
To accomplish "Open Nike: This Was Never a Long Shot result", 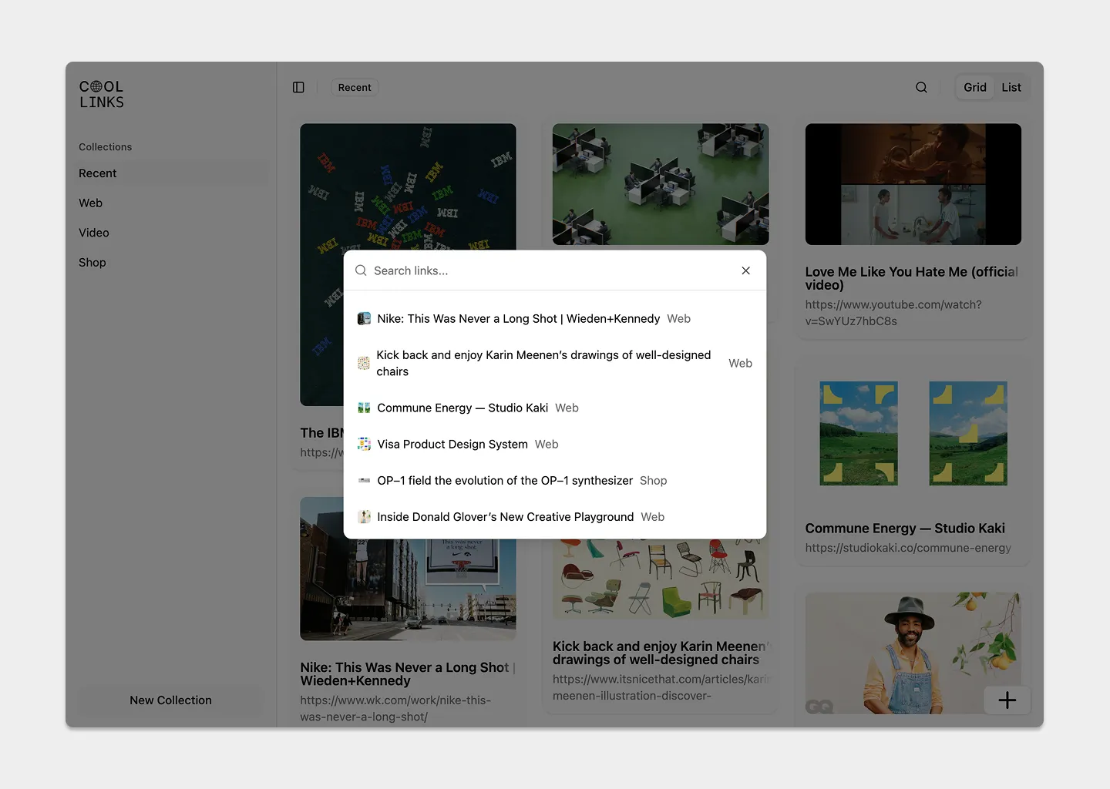I will 555,318.
